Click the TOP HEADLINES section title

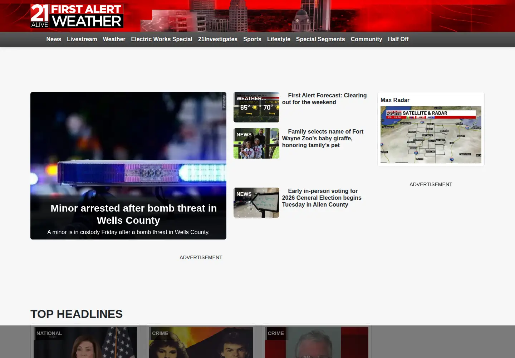click(x=77, y=314)
